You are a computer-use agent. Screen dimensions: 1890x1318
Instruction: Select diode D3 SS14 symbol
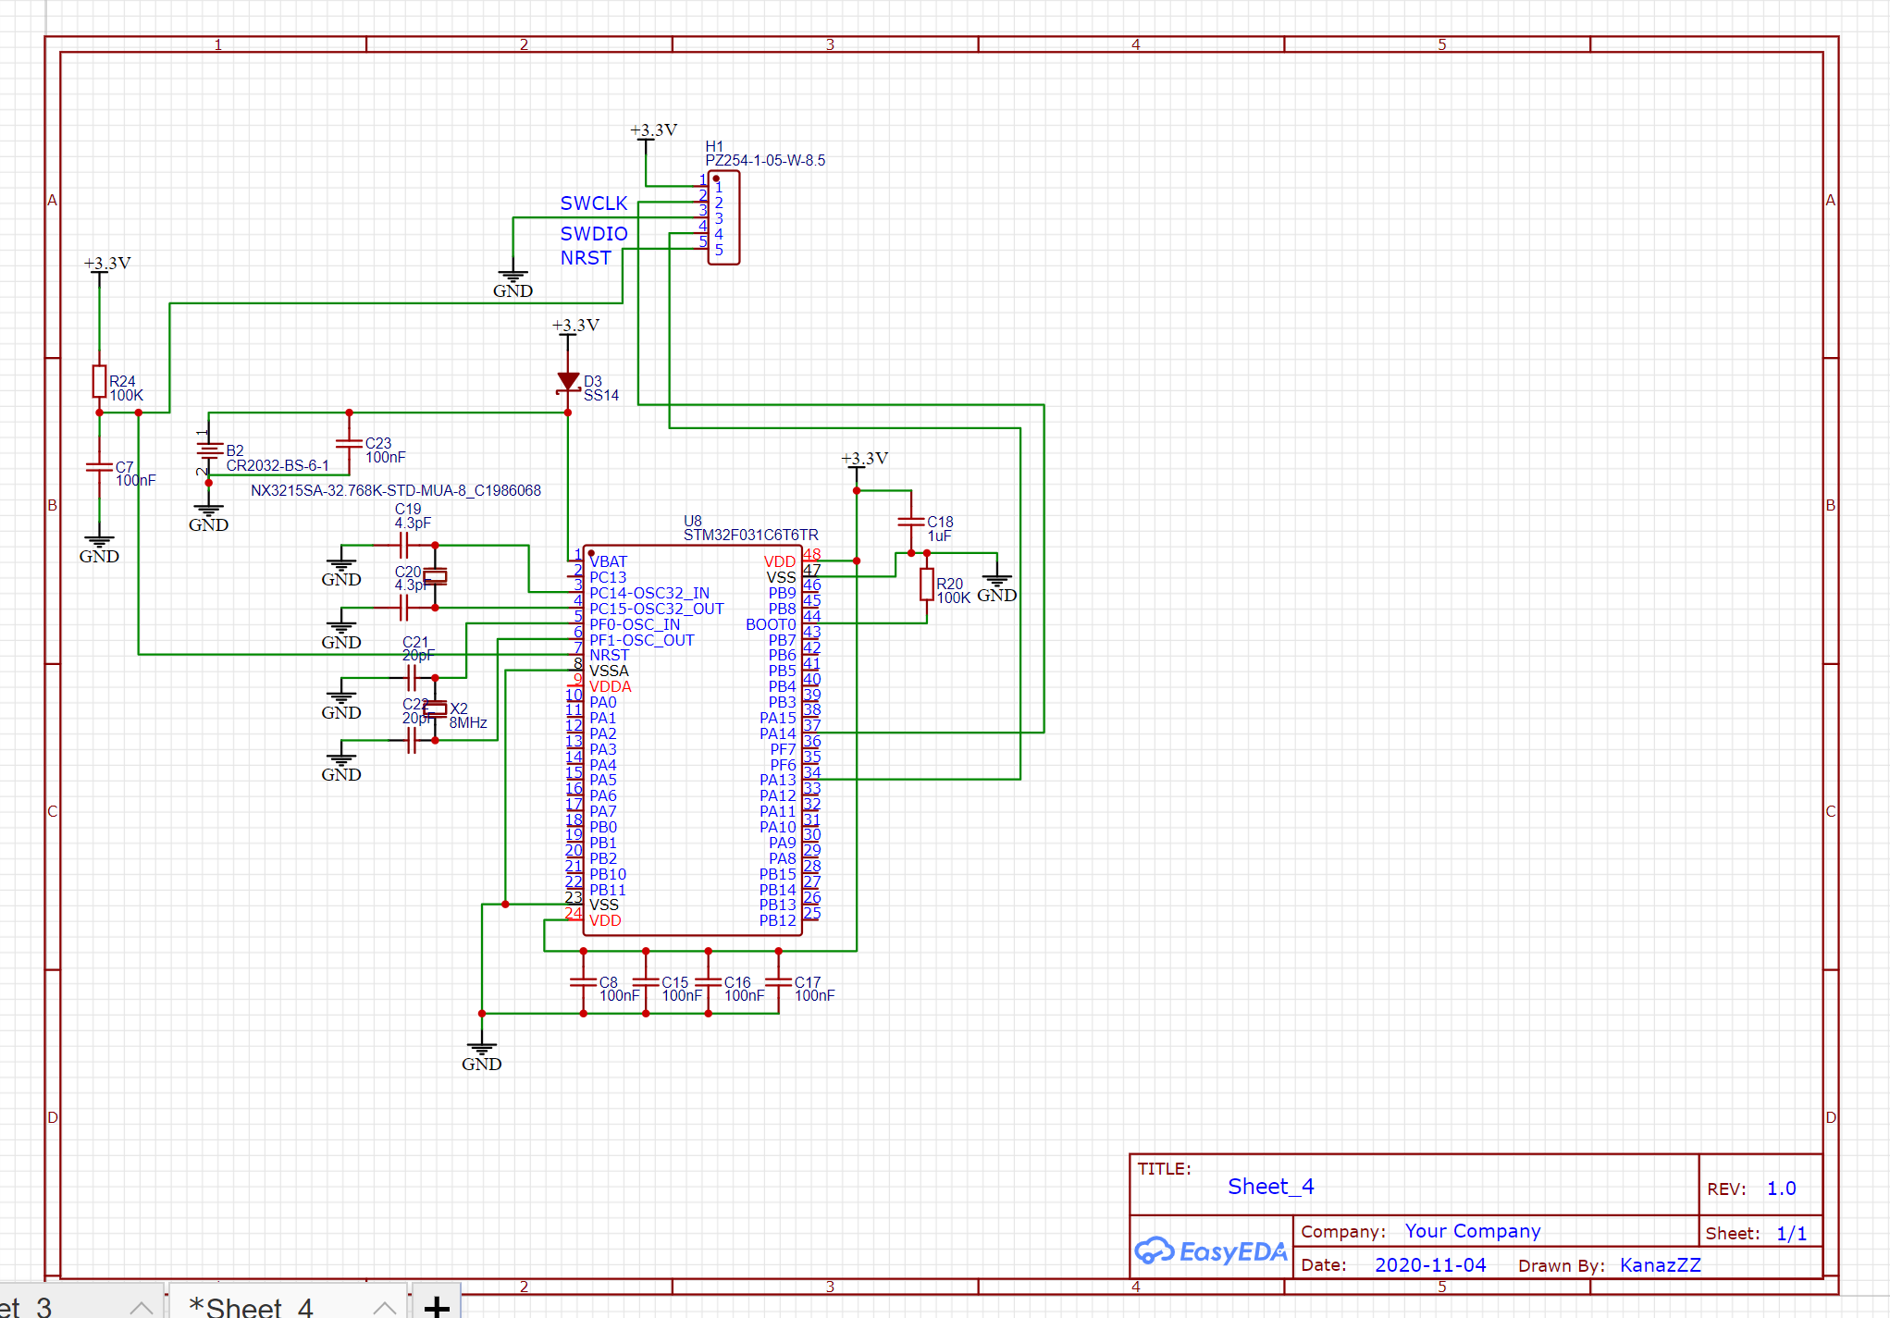568,382
